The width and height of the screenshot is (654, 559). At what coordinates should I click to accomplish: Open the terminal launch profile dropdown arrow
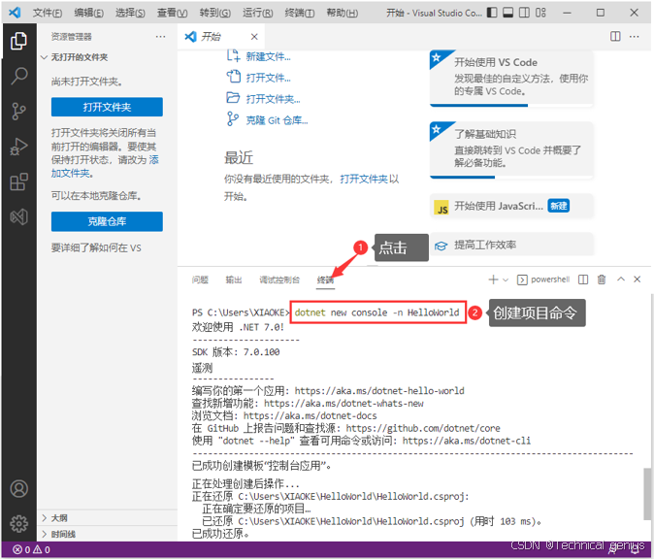(506, 279)
